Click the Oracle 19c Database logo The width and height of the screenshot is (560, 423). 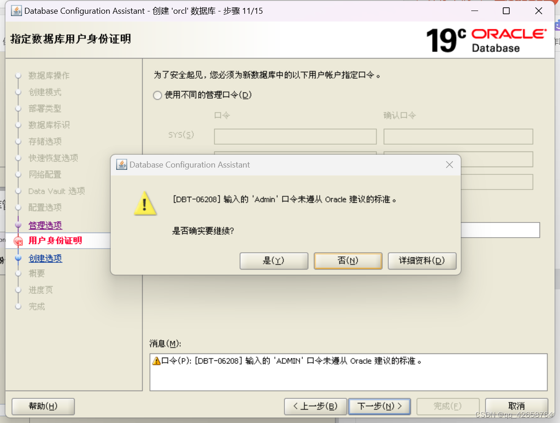click(x=486, y=40)
